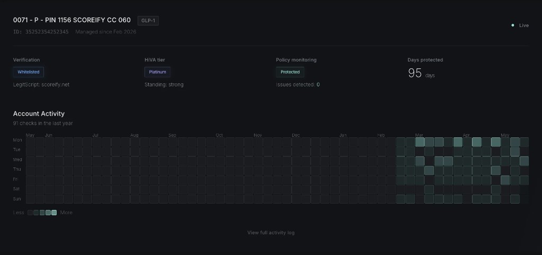The height and width of the screenshot is (255, 542).
Task: Click the Policy monitoring label
Action: [296, 60]
